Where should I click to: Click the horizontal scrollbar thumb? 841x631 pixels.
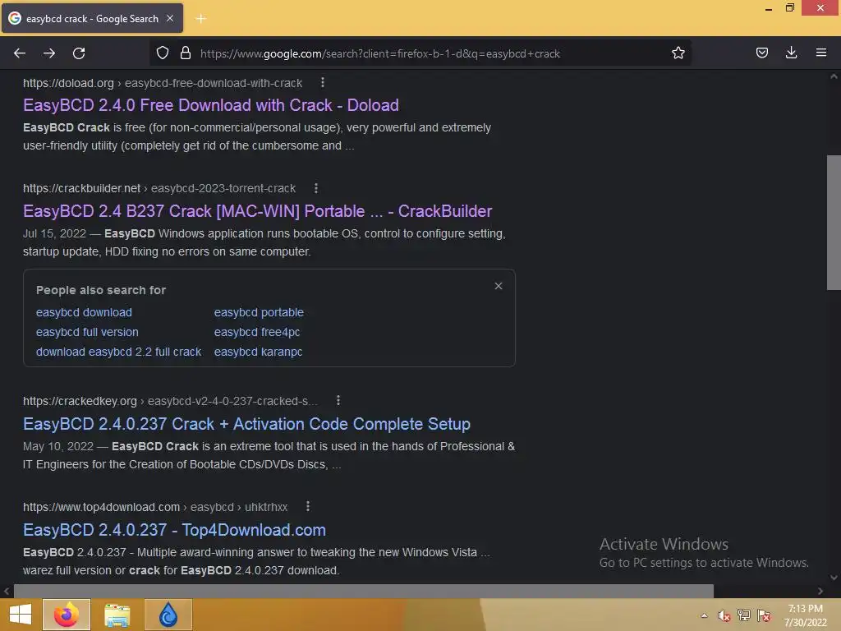tap(364, 591)
